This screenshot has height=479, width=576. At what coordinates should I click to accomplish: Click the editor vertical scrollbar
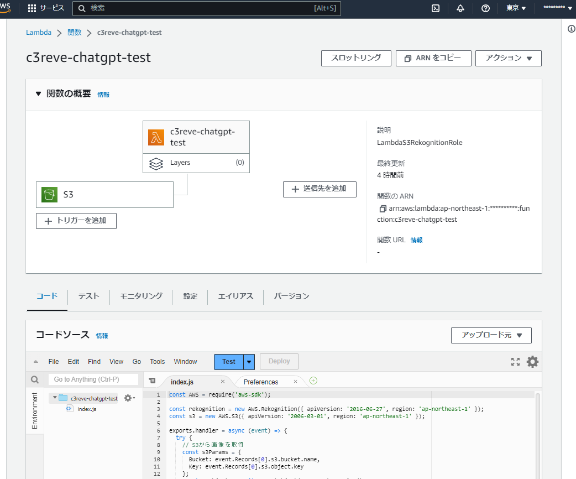(x=537, y=436)
